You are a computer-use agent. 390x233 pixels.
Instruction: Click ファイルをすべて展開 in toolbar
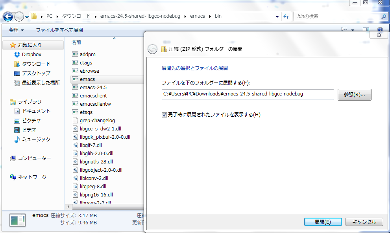click(59, 30)
